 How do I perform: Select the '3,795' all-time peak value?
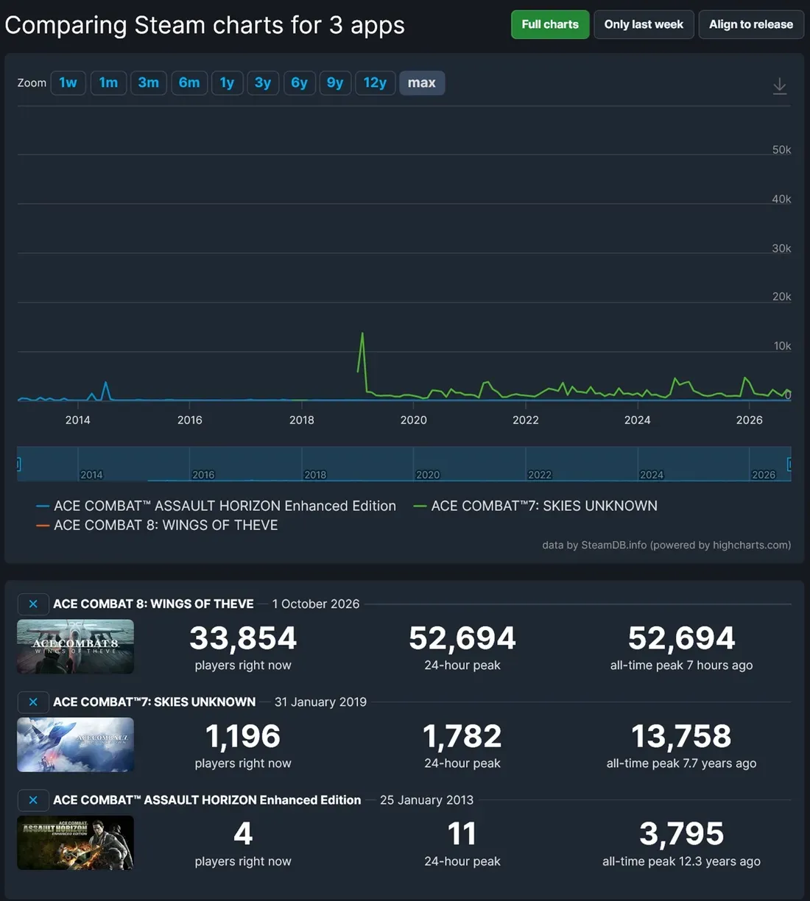point(681,833)
